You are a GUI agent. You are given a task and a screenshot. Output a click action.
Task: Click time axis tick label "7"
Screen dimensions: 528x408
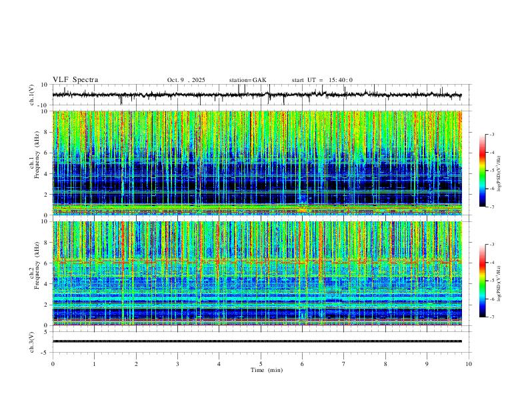point(344,364)
